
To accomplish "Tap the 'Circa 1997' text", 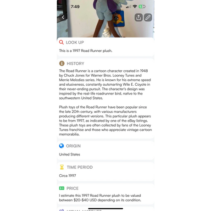I will click(x=67, y=176).
